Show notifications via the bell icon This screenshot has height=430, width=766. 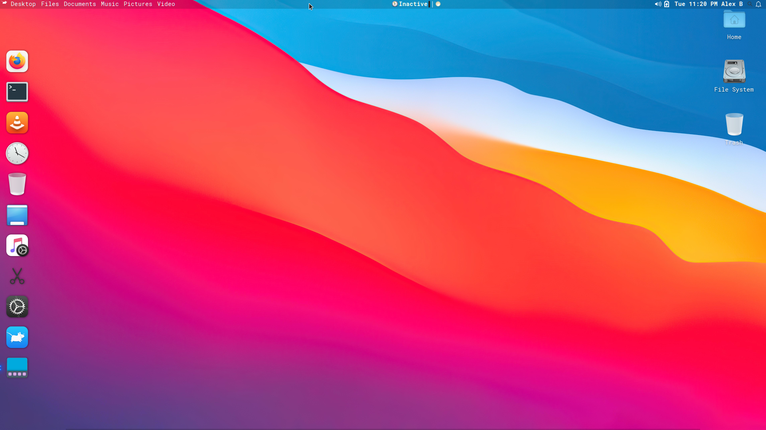click(758, 4)
